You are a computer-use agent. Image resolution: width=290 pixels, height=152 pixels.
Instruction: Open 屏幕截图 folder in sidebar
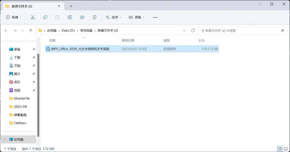[x=18, y=115]
